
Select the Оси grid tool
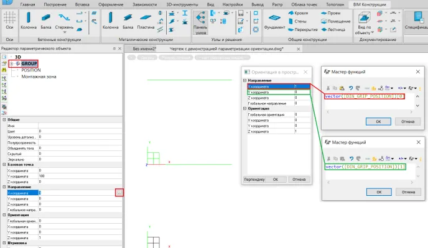tap(9, 21)
